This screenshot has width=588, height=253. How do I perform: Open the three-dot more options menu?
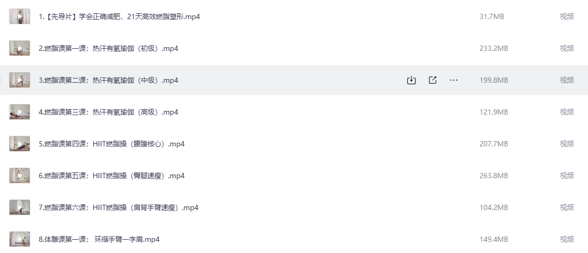coord(454,80)
